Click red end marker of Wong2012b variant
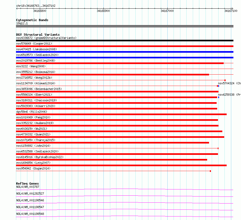The height and width of the screenshot is (220, 241). pos(225,80)
